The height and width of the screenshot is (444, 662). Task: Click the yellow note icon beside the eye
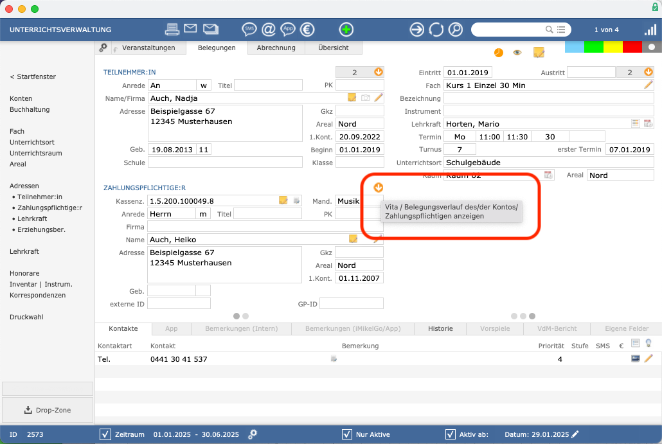(x=539, y=52)
